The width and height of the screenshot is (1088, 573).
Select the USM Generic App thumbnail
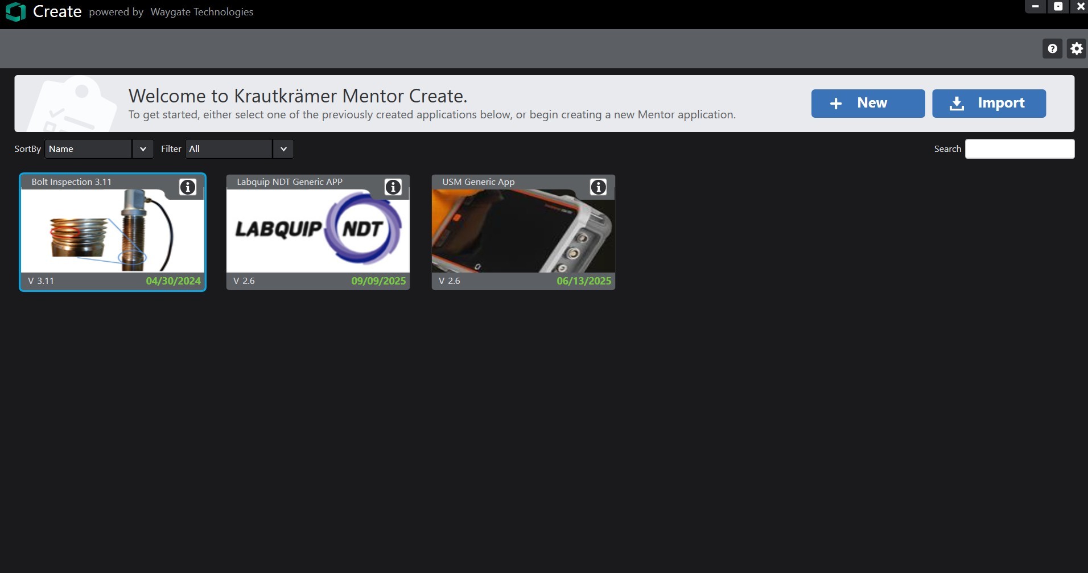click(x=523, y=231)
